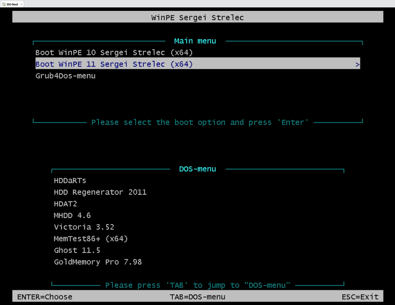Open MHDD 4.6 from the DOS-menu

click(72, 215)
